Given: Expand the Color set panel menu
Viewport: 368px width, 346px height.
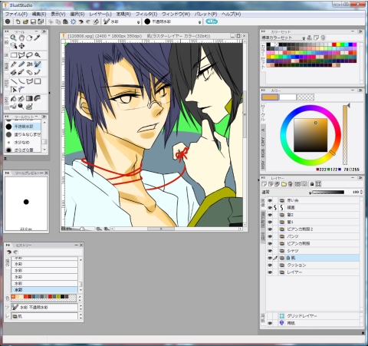Looking at the screenshot, I should (360, 31).
